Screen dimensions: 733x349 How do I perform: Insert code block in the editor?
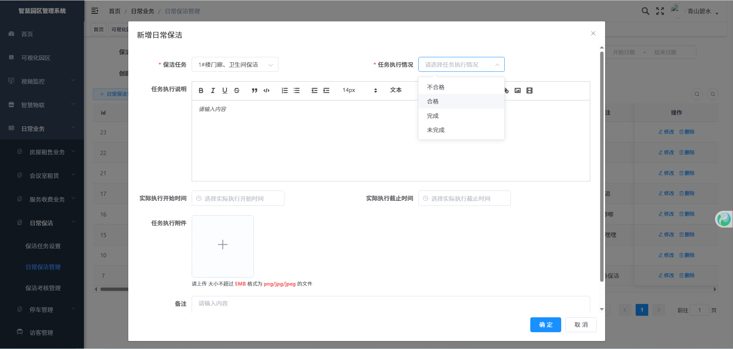point(266,90)
